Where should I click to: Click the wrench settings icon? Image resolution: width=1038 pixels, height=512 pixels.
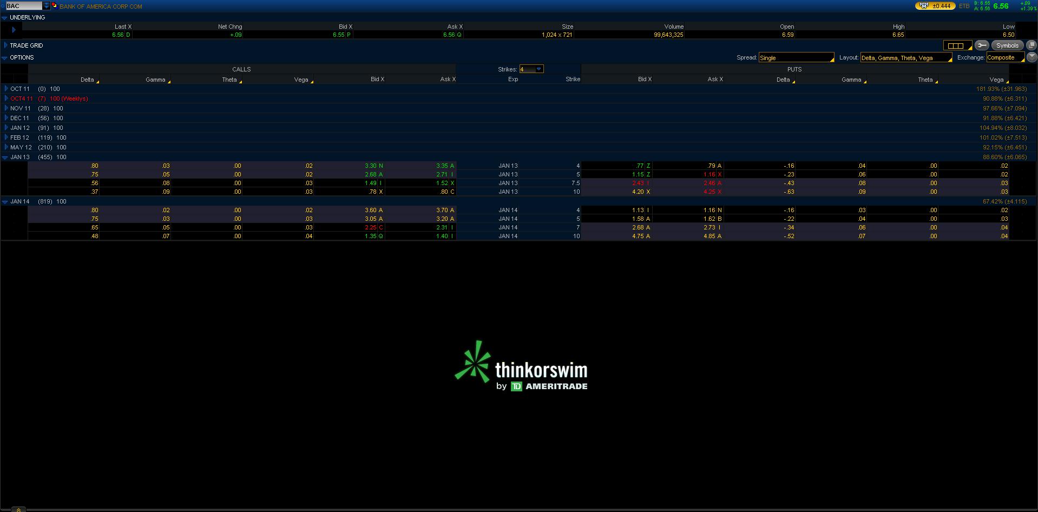pos(982,45)
